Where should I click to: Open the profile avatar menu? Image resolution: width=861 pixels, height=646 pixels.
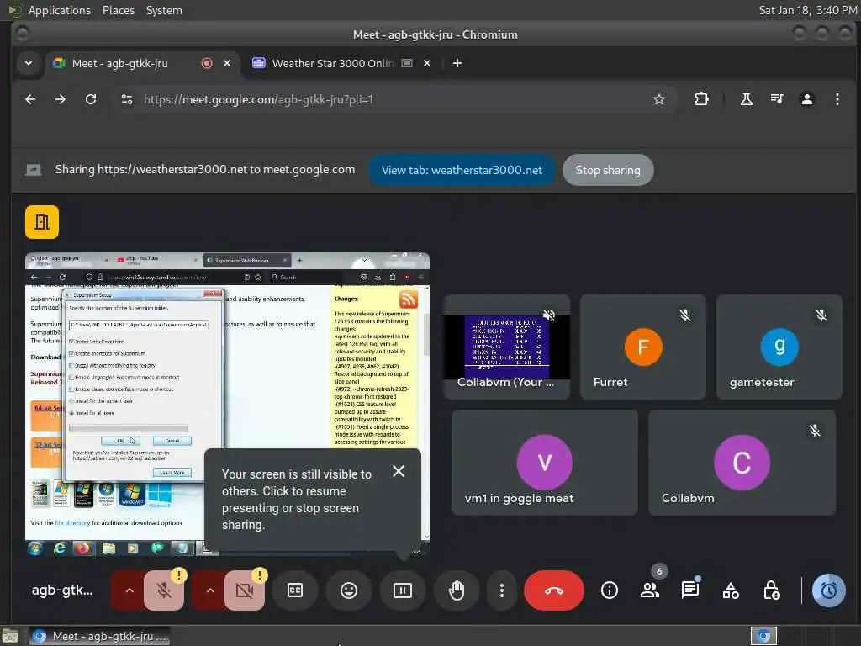tap(806, 99)
